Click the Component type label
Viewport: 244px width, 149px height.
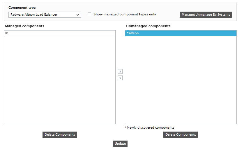tap(22, 8)
